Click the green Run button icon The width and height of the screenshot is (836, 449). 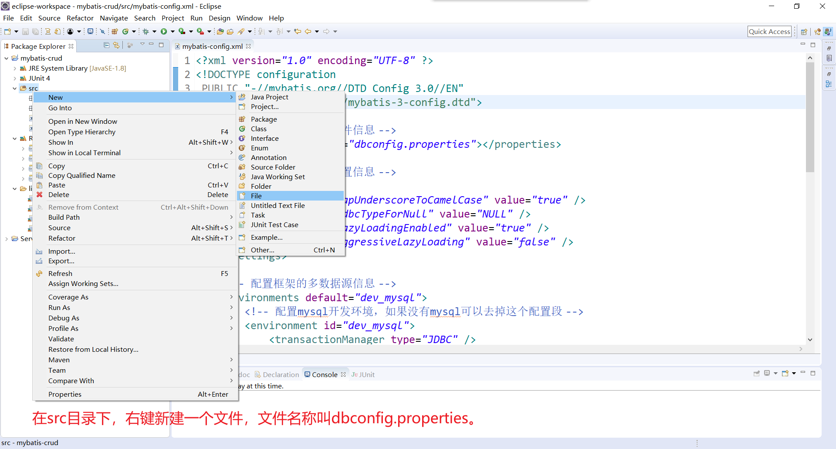[x=164, y=31]
